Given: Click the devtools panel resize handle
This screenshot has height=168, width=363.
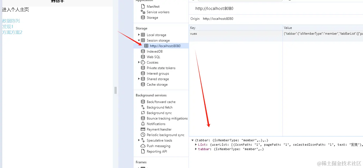Looking at the screenshot, I should coord(116,90).
